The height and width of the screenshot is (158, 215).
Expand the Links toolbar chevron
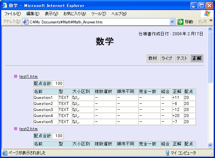[x=211, y=21]
